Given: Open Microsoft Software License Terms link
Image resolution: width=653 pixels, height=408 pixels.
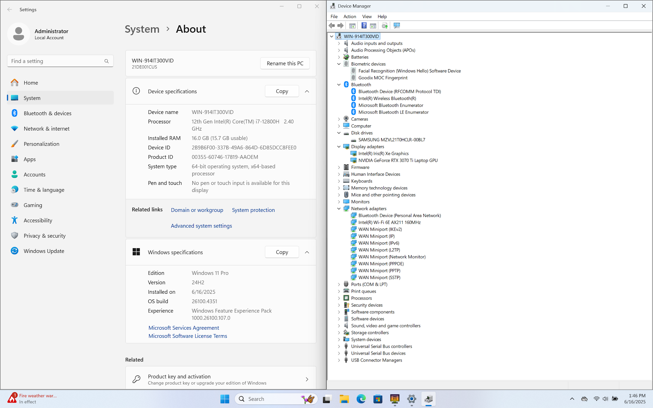Looking at the screenshot, I should [x=188, y=336].
